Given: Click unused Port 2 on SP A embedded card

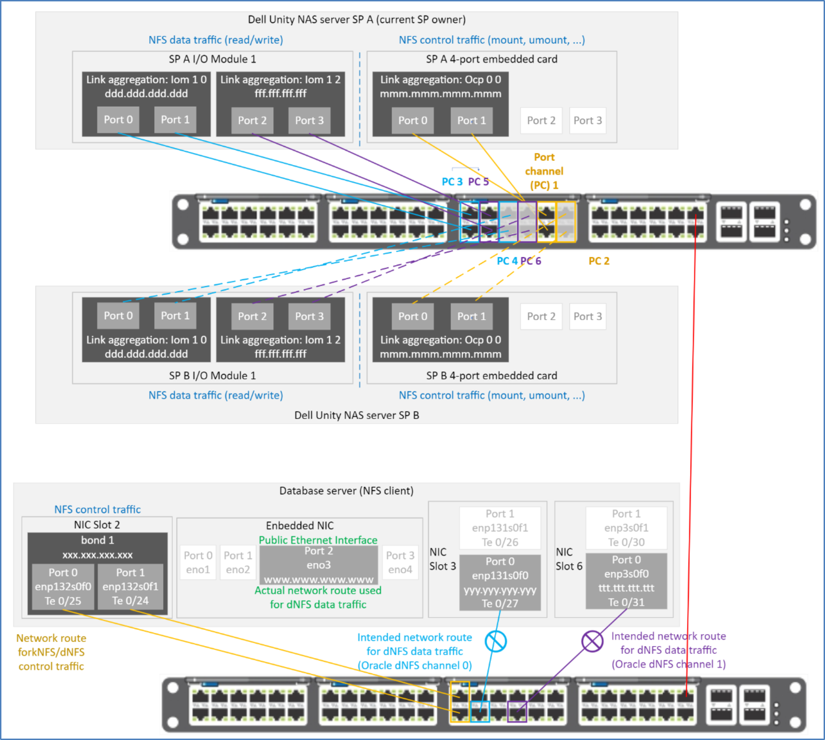Looking at the screenshot, I should coord(541,121).
